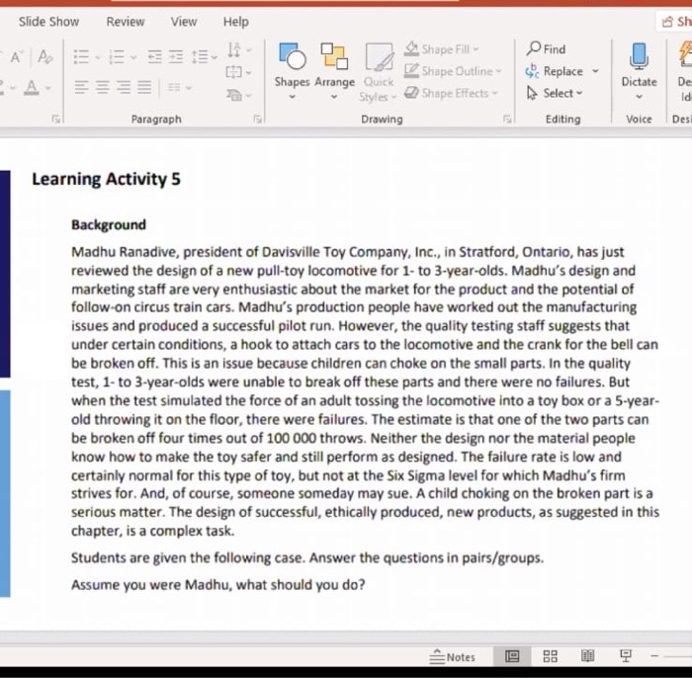The width and height of the screenshot is (692, 678).
Task: Click the Convert to SmartArt icon
Action: click(234, 95)
